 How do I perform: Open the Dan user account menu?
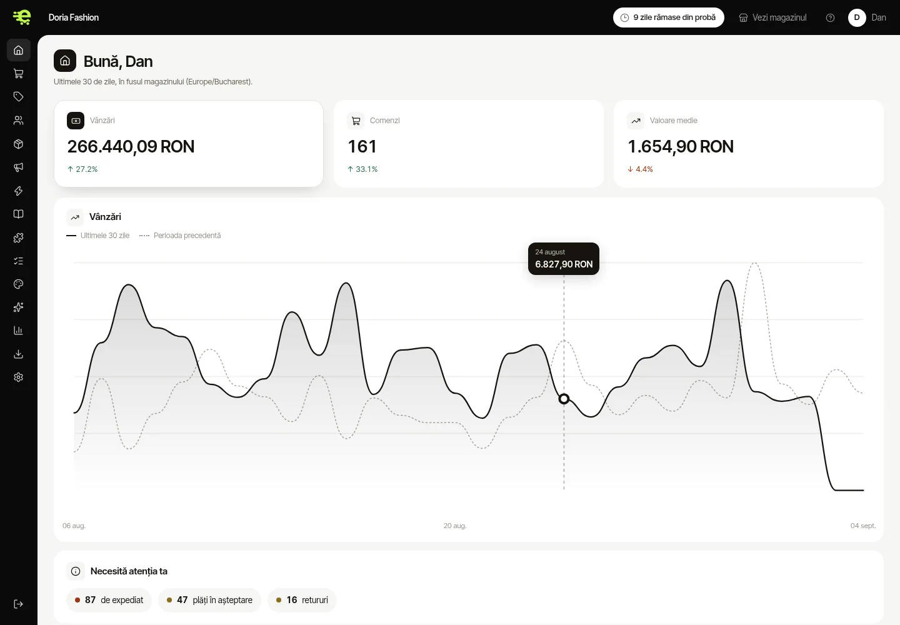coord(867,17)
